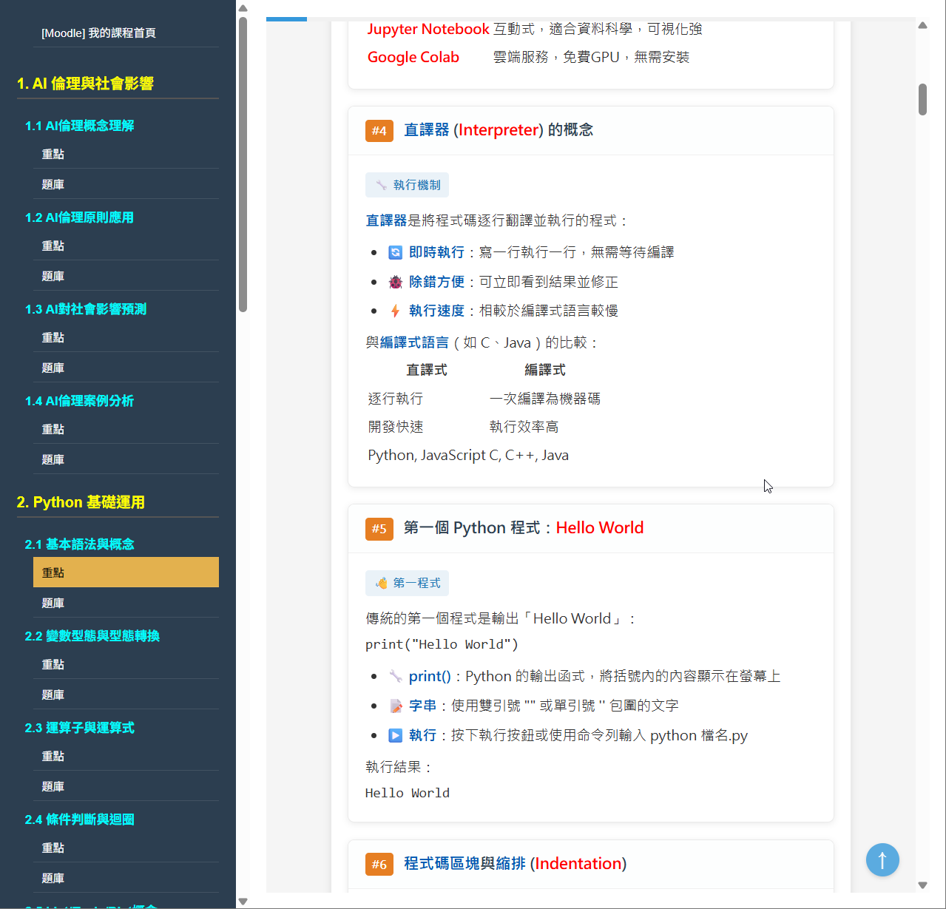
Task: Click the sidebar scrollbar down arrow
Action: coord(243,902)
